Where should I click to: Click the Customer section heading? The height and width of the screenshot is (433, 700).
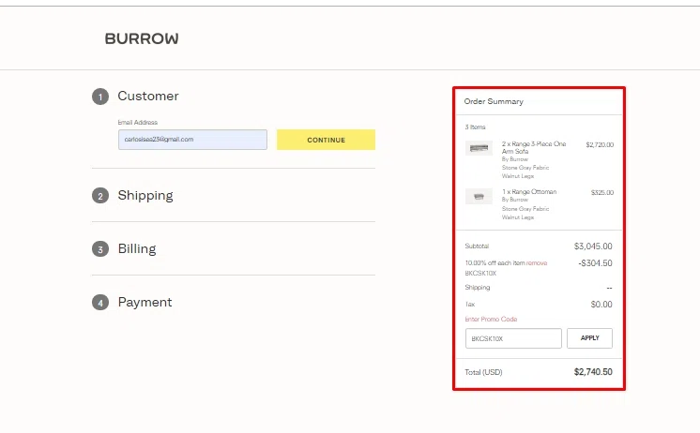pyautogui.click(x=148, y=96)
